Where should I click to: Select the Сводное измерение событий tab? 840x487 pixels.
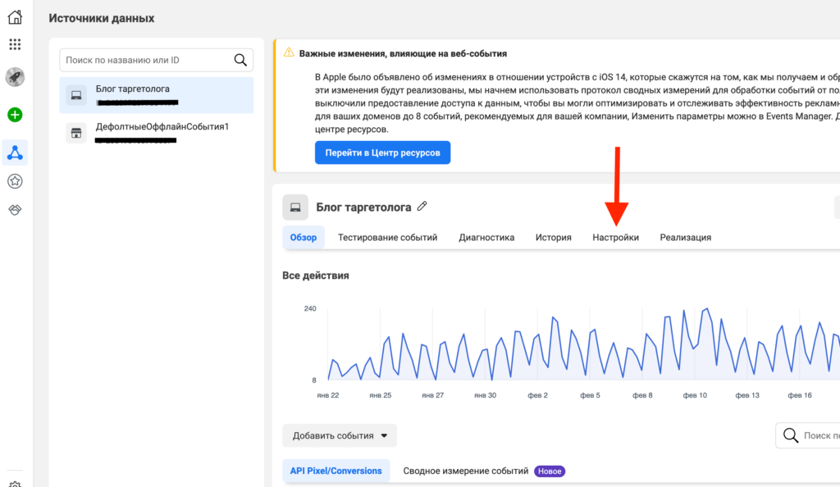click(x=466, y=471)
